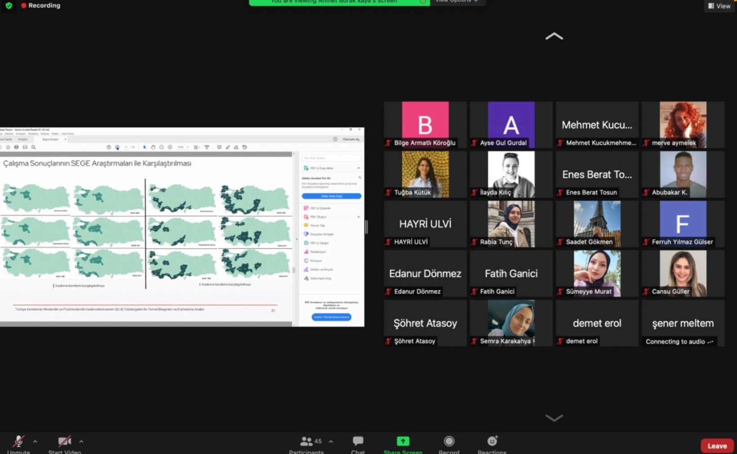Open the Chat panel
Image resolution: width=737 pixels, height=454 pixels.
(358, 445)
